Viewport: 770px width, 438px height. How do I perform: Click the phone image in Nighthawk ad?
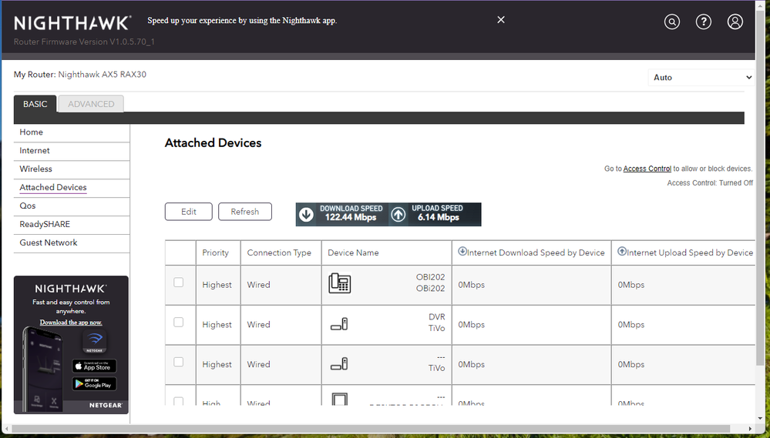click(42, 369)
